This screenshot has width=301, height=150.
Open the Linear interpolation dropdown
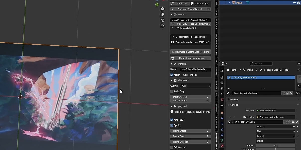pyautogui.click(x=276, y=127)
